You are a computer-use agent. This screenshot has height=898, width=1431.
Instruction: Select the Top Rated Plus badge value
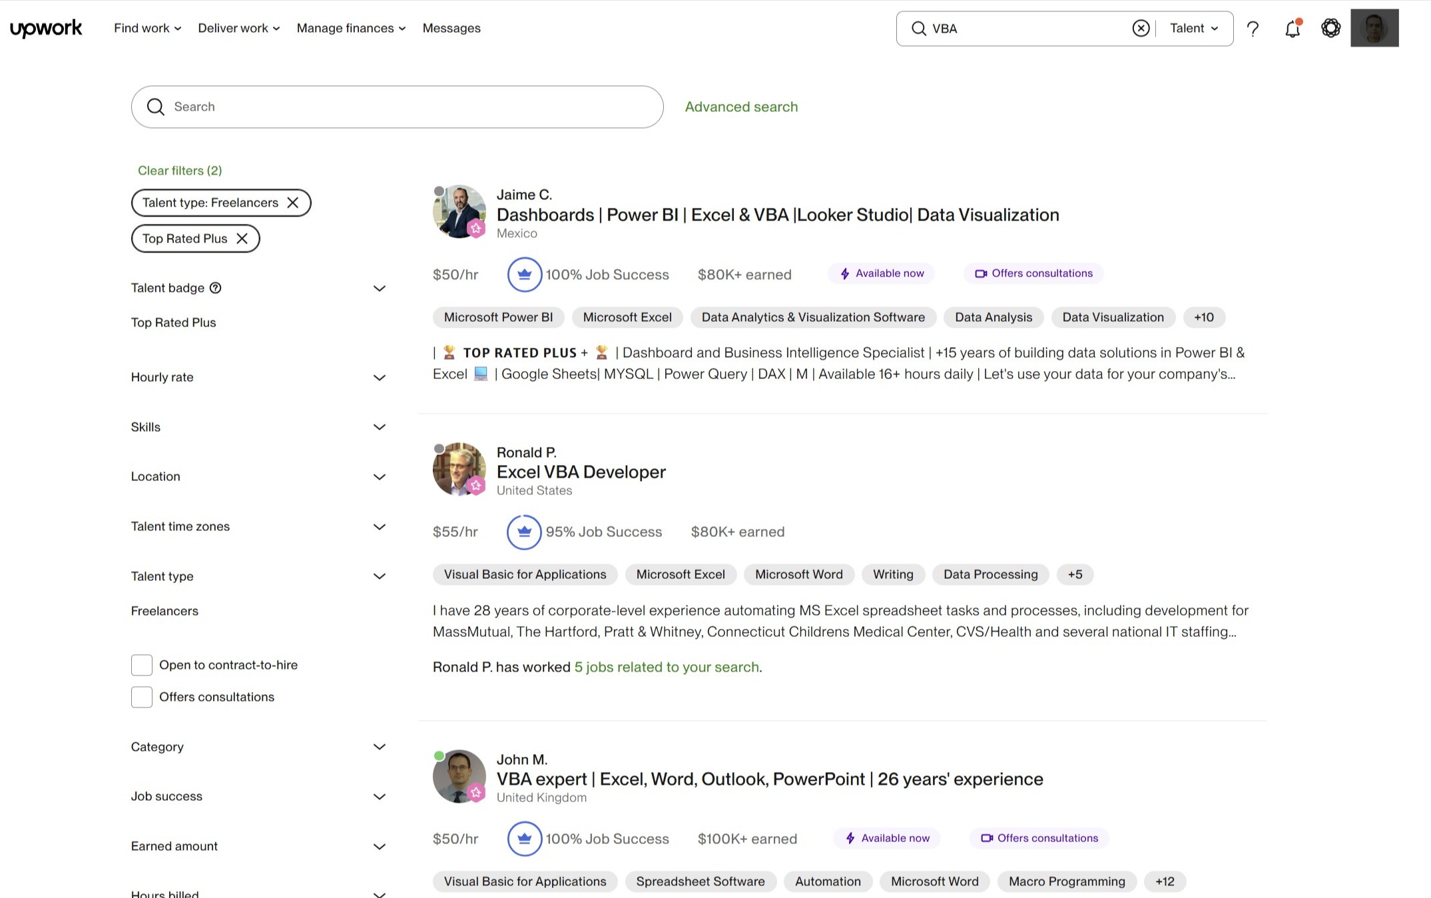173,322
